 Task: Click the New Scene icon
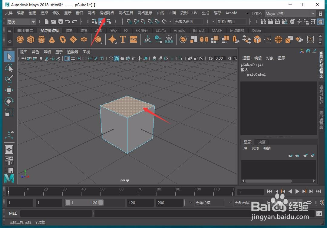click(47, 21)
